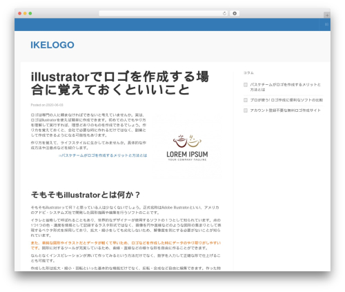345x292 pixels.
Task: Open sidebar link プロが使う!ロゴ作成に便利なソフトの比較
Action: (x=286, y=100)
